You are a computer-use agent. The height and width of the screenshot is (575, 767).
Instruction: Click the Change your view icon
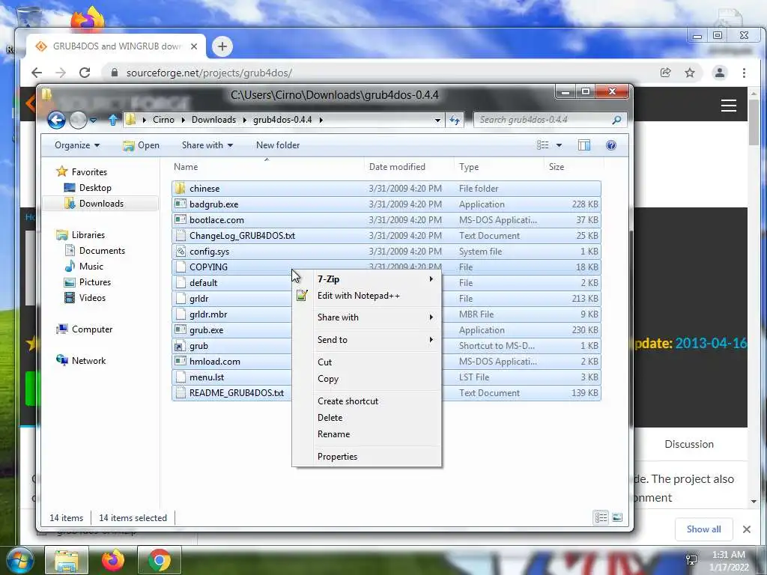point(542,145)
